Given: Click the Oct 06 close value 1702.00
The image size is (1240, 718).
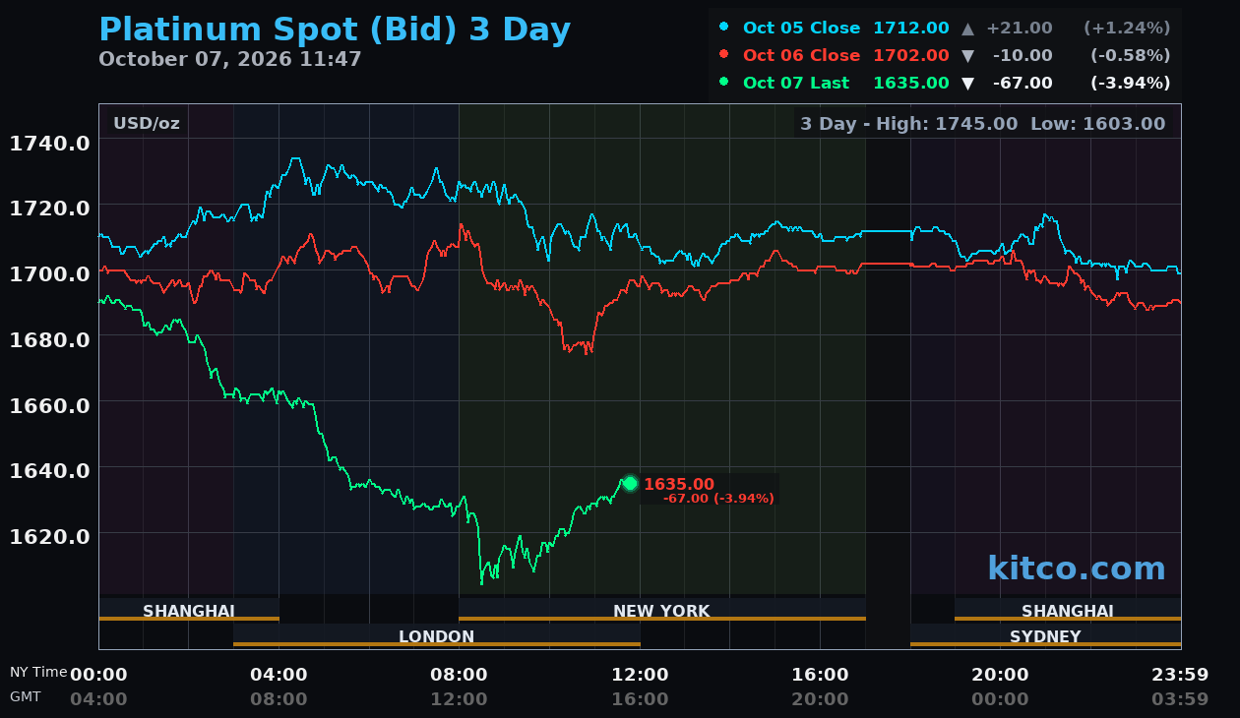Looking at the screenshot, I should click(x=911, y=56).
